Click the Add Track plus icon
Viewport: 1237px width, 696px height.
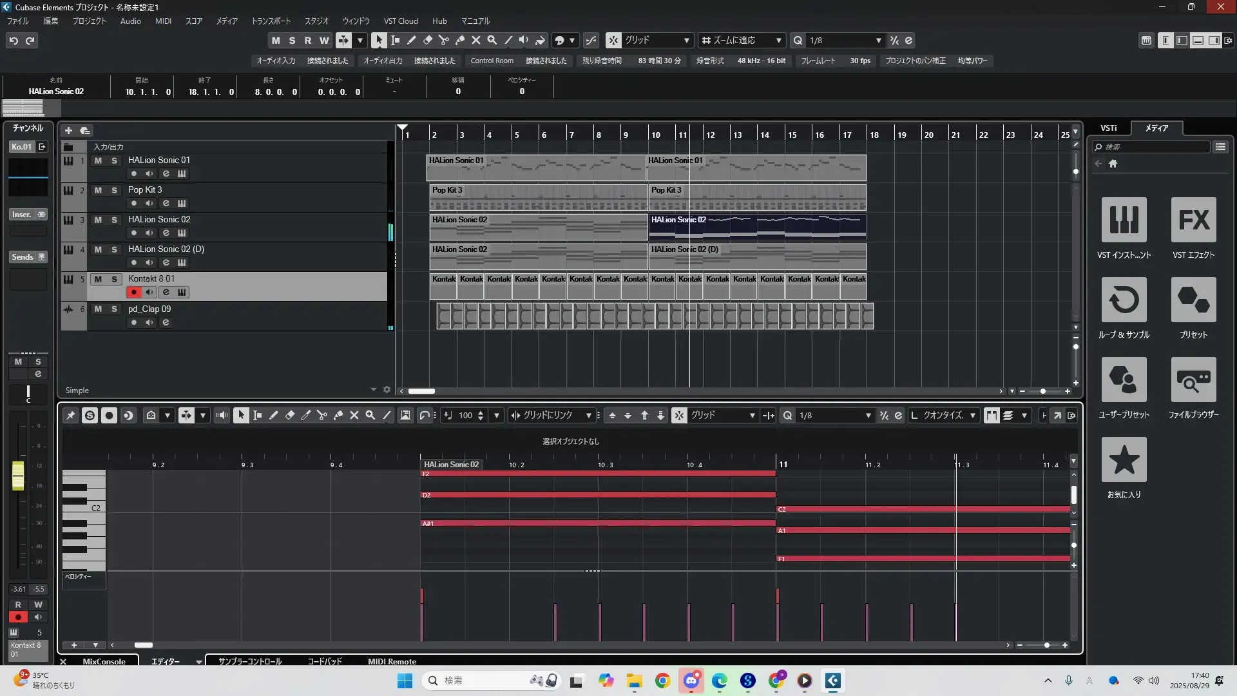tap(68, 130)
